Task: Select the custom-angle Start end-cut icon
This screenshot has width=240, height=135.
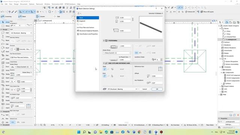Action: (x=112, y=69)
